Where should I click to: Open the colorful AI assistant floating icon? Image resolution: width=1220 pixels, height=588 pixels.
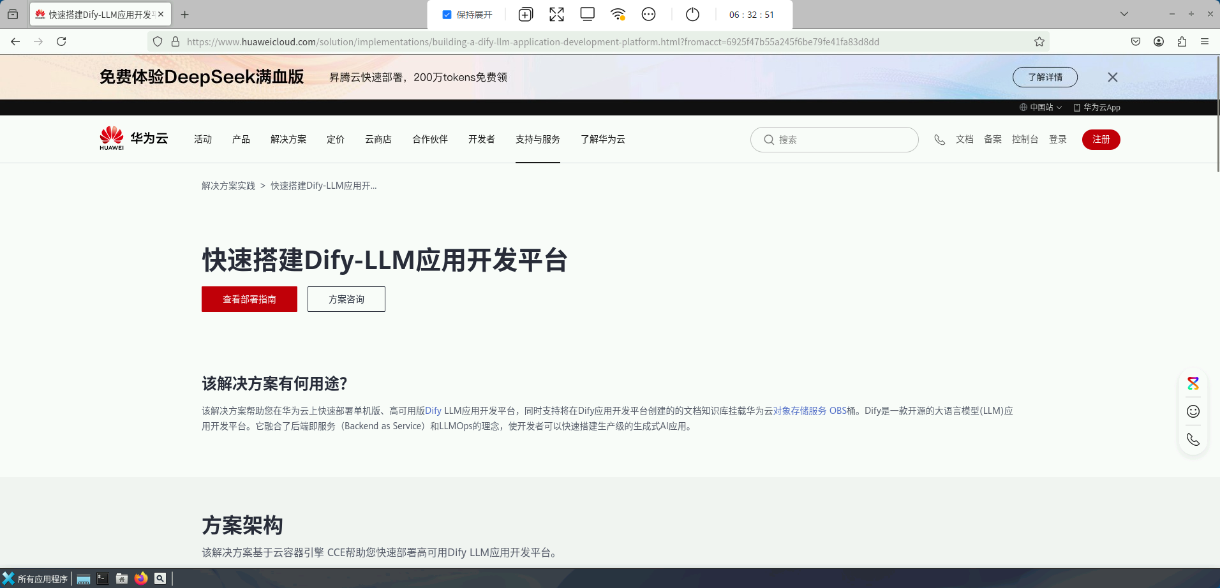pos(1193,383)
